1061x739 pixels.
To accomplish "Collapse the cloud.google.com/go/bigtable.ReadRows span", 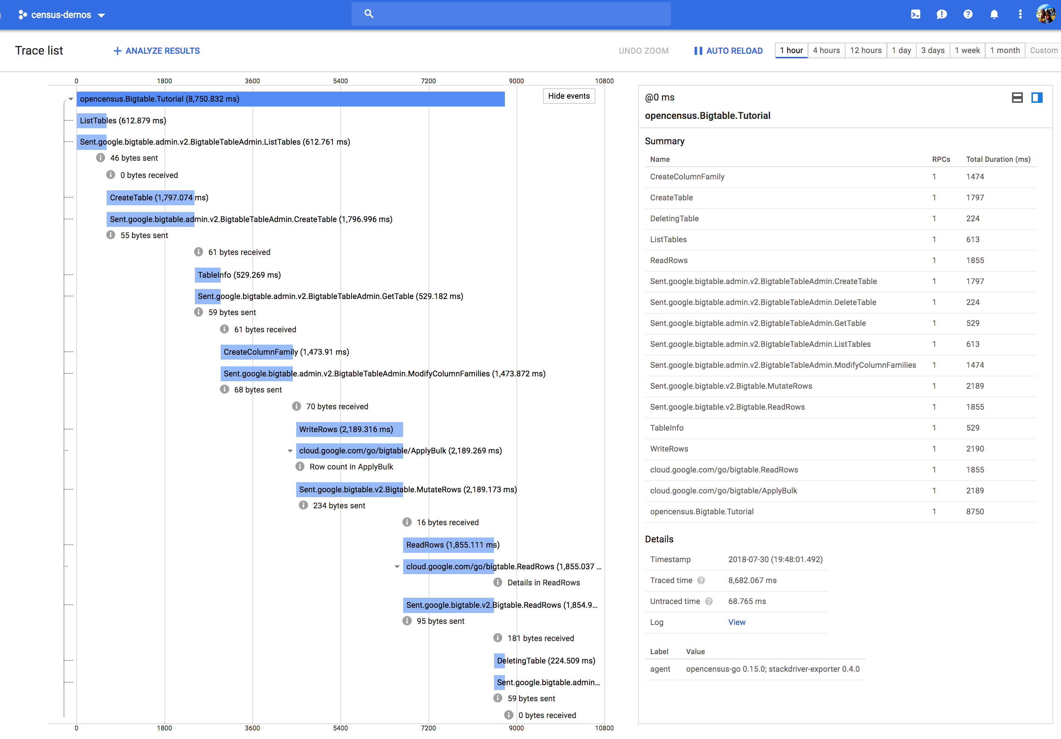I will [x=397, y=567].
